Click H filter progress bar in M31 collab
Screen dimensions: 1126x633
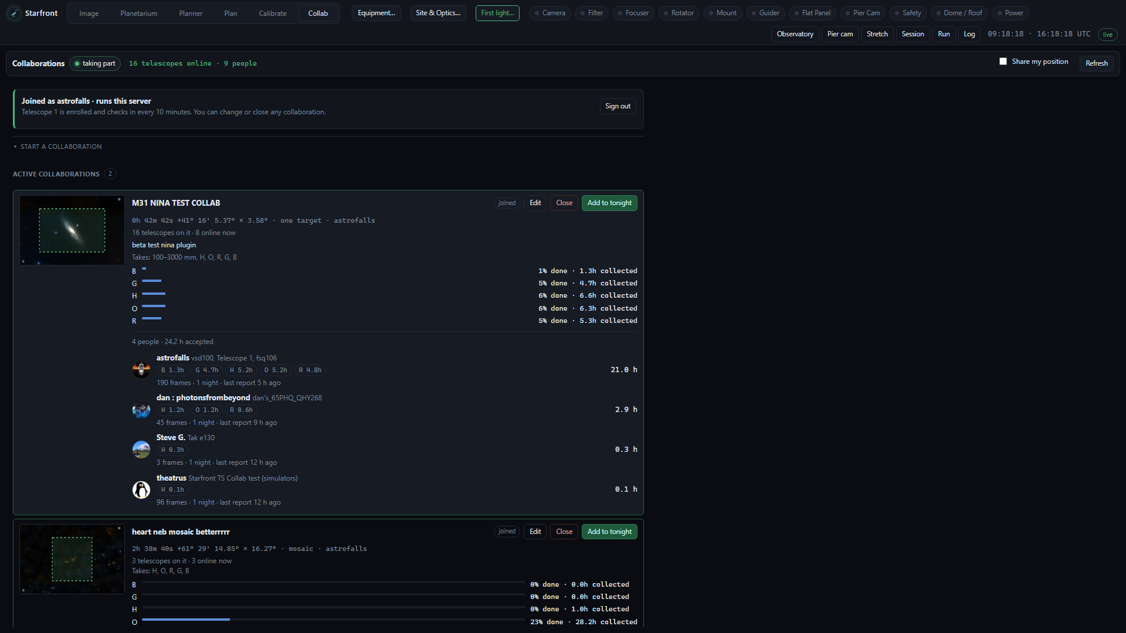[x=154, y=294]
